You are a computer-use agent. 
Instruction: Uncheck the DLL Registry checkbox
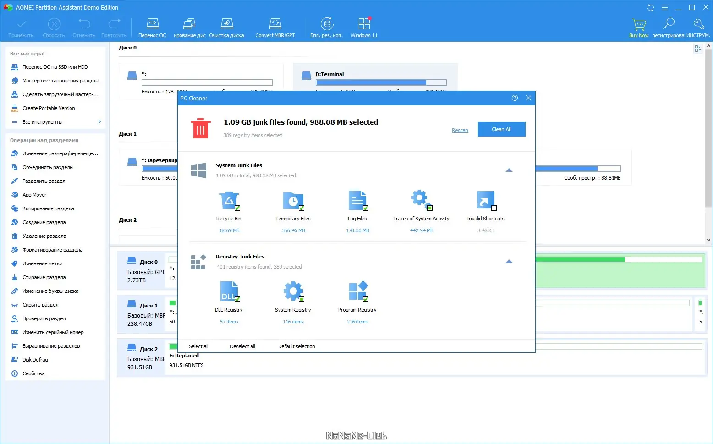click(x=237, y=299)
